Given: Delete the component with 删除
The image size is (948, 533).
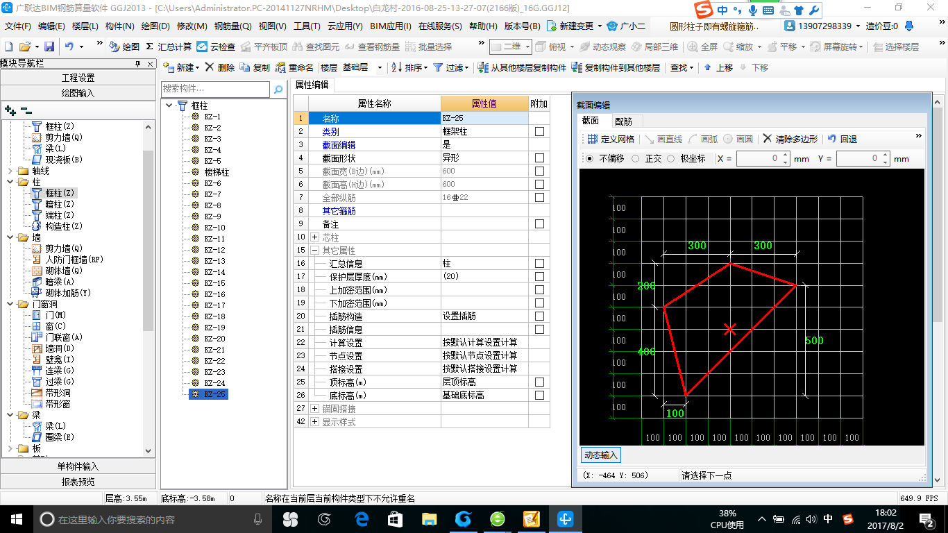Looking at the screenshot, I should (x=220, y=67).
